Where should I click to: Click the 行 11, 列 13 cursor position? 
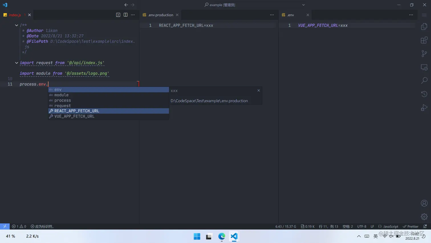click(328, 226)
